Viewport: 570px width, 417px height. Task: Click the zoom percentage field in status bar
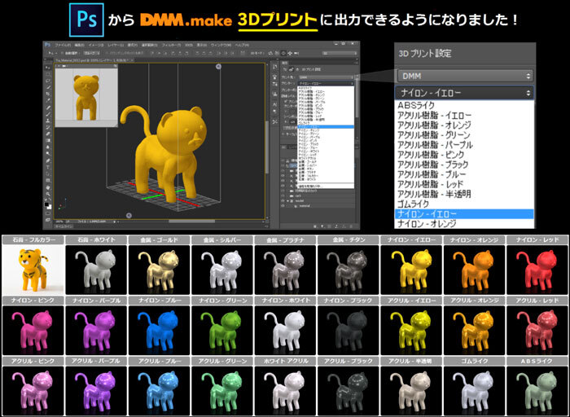click(x=59, y=222)
